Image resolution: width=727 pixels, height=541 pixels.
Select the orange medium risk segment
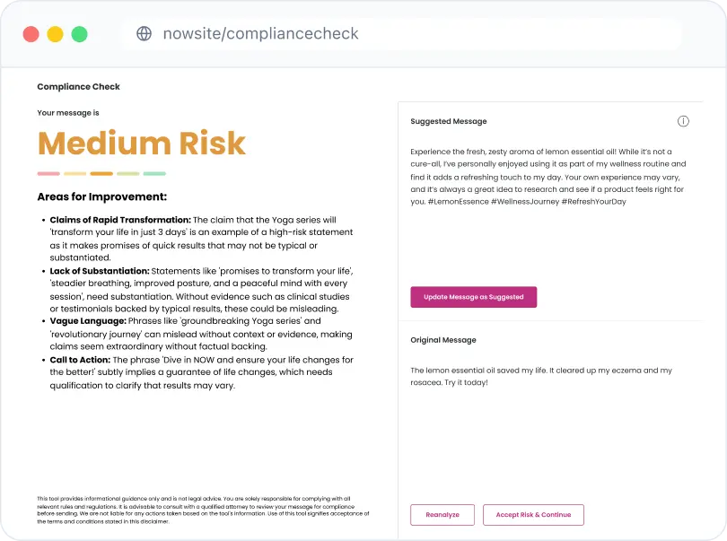101,173
